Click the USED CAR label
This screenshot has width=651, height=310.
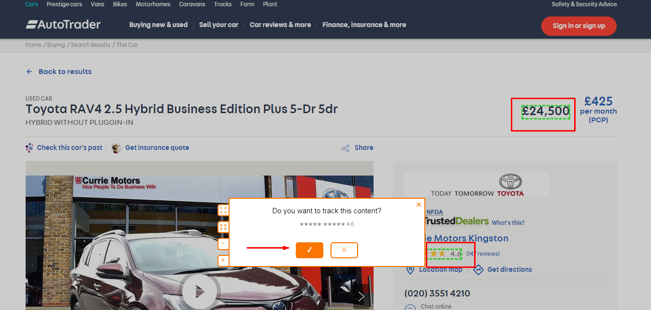[39, 99]
